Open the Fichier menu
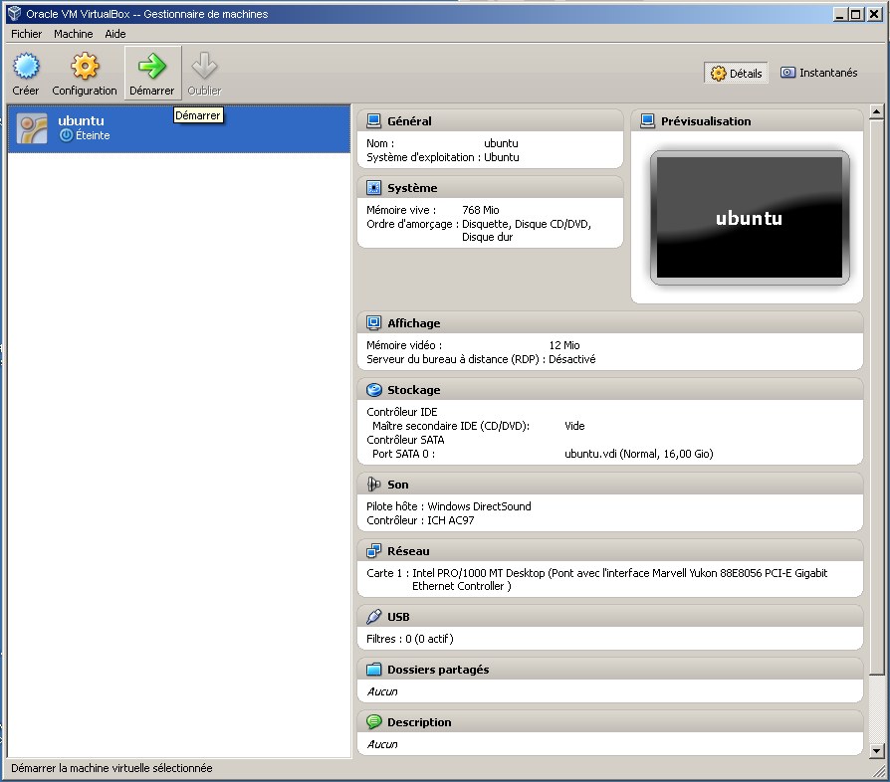The image size is (890, 782). pyautogui.click(x=27, y=34)
